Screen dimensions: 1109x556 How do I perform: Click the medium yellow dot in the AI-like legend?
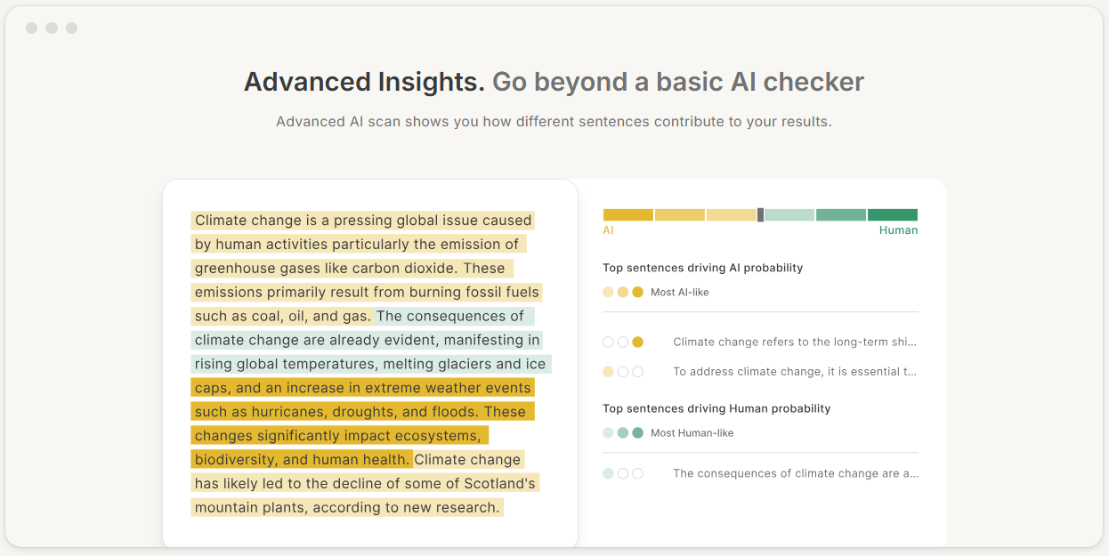pos(623,291)
